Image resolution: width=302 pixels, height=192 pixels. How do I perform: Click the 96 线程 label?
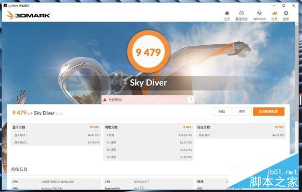tap(111, 157)
